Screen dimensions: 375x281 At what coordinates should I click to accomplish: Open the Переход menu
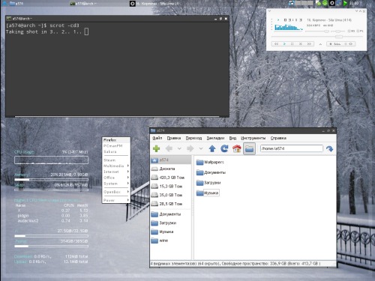193,138
